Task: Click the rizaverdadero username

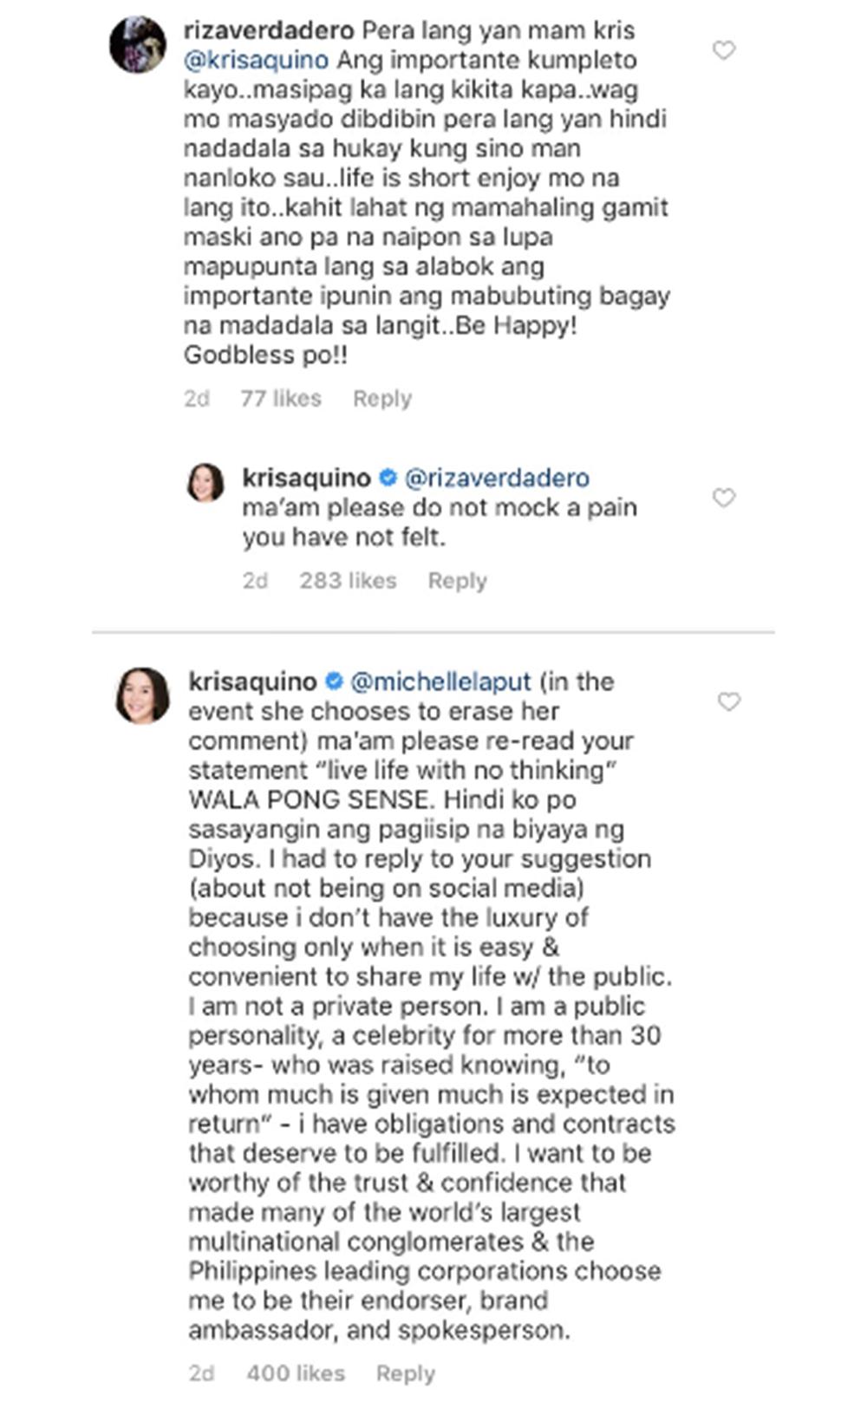Action: click(269, 30)
